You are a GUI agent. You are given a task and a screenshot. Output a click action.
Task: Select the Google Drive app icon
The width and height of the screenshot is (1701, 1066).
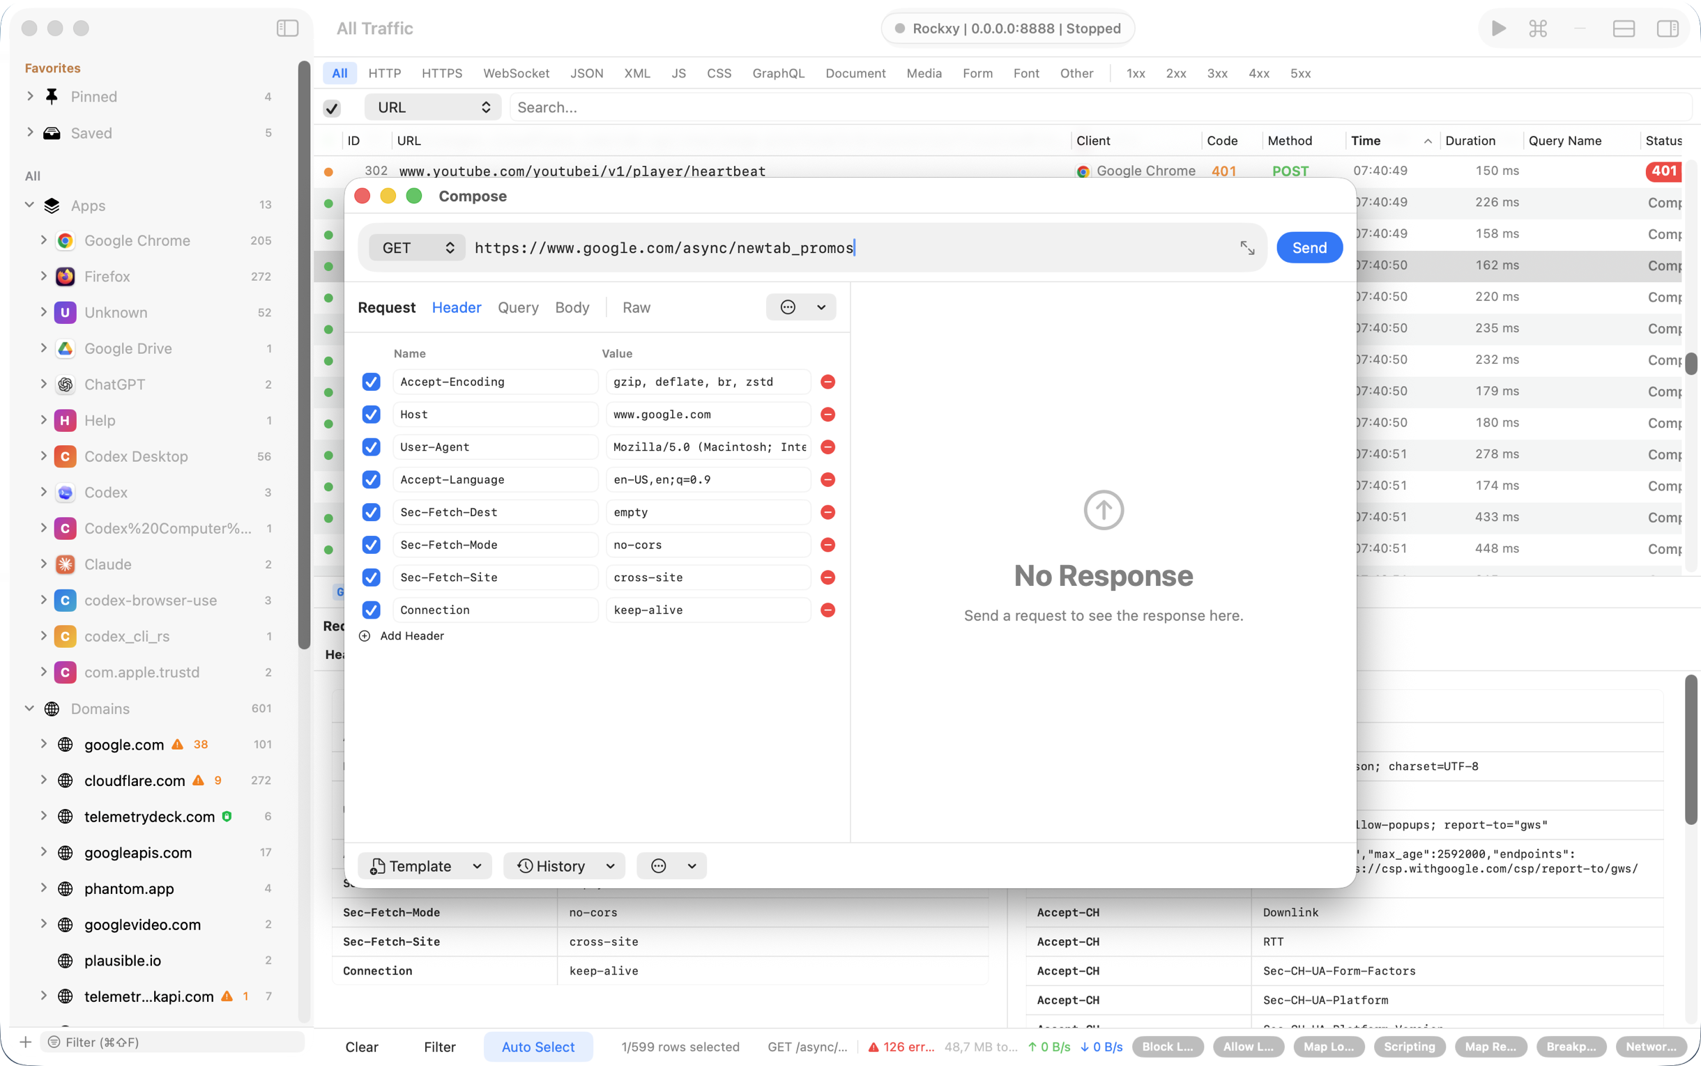(65, 348)
